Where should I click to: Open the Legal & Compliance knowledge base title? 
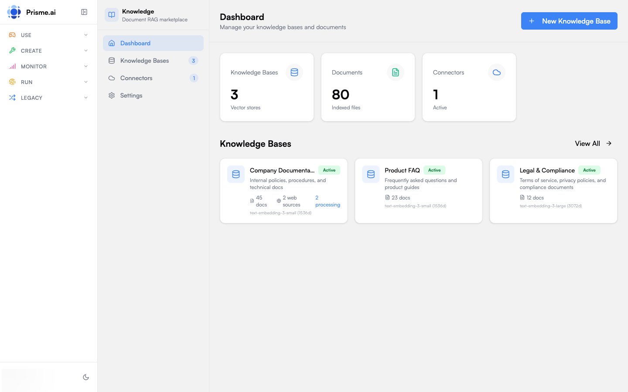pyautogui.click(x=547, y=170)
